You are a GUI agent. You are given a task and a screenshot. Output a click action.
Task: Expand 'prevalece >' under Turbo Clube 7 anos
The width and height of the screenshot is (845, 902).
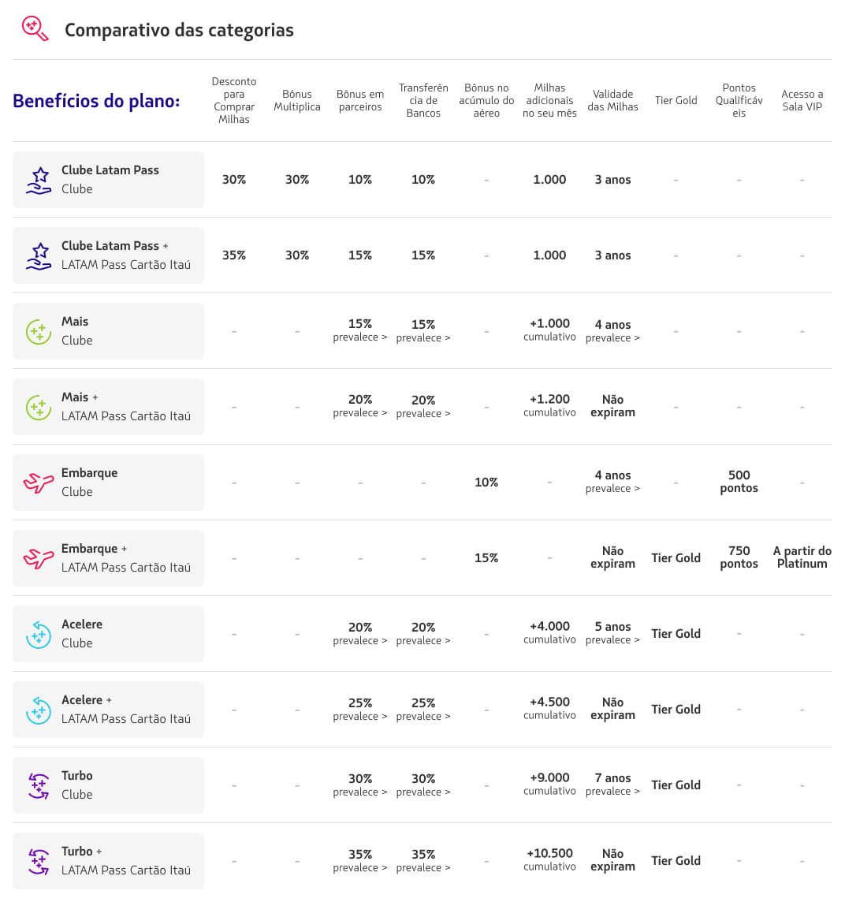612,792
